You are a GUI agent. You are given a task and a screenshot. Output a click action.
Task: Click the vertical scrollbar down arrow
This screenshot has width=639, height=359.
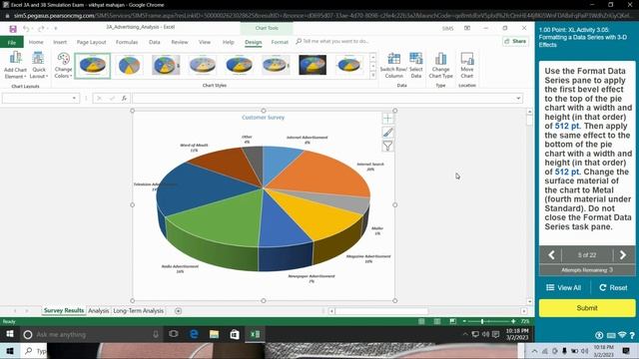click(529, 301)
